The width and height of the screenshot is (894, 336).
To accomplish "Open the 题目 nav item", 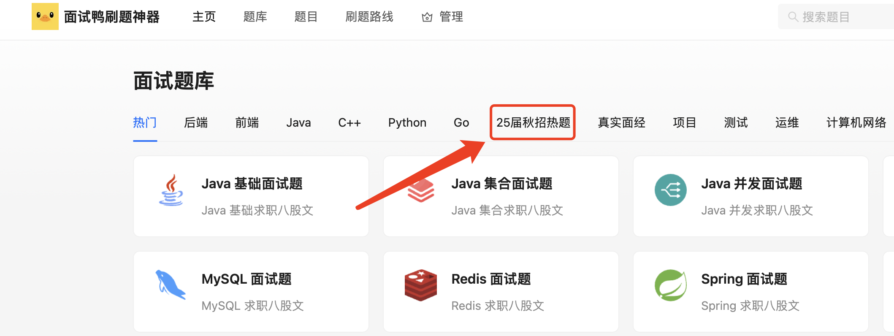I will (306, 17).
